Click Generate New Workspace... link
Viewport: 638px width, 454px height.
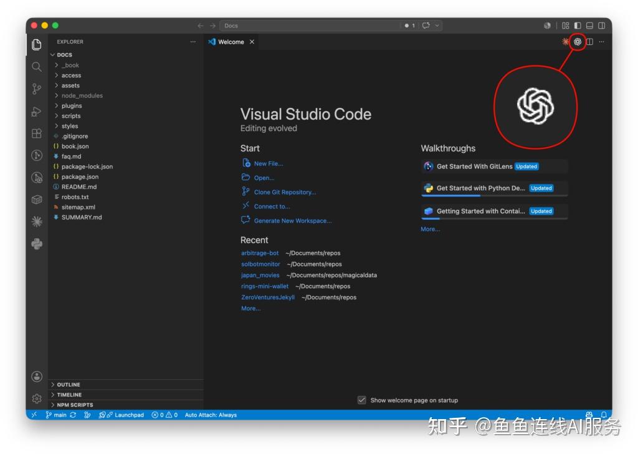(293, 221)
